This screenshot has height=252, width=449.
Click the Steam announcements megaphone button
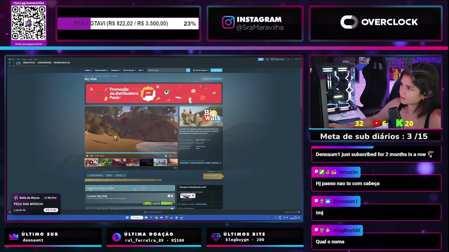[261, 59]
